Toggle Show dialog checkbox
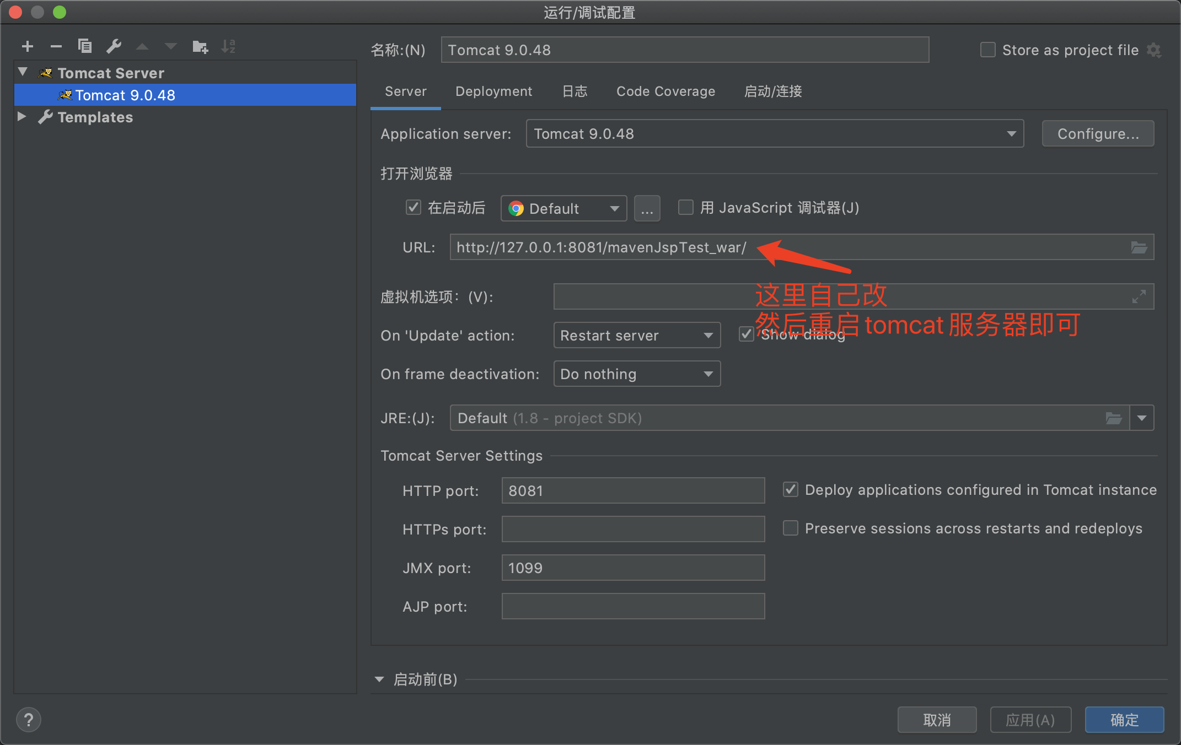Viewport: 1181px width, 745px height. tap(746, 334)
